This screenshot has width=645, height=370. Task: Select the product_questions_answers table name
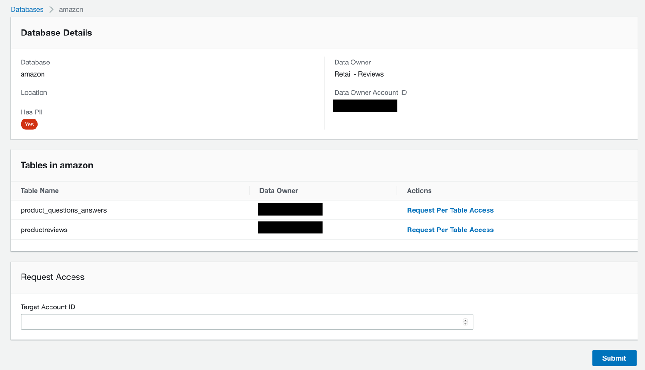click(x=64, y=210)
